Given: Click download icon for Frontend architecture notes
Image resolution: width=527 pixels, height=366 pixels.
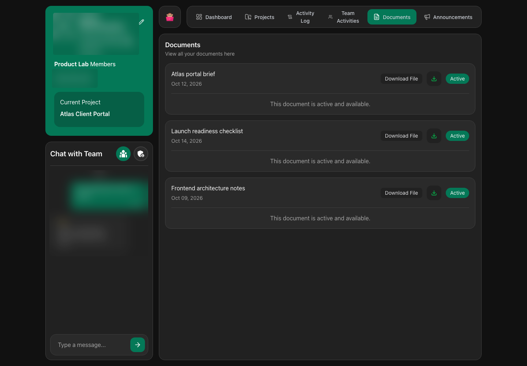Looking at the screenshot, I should (x=434, y=193).
